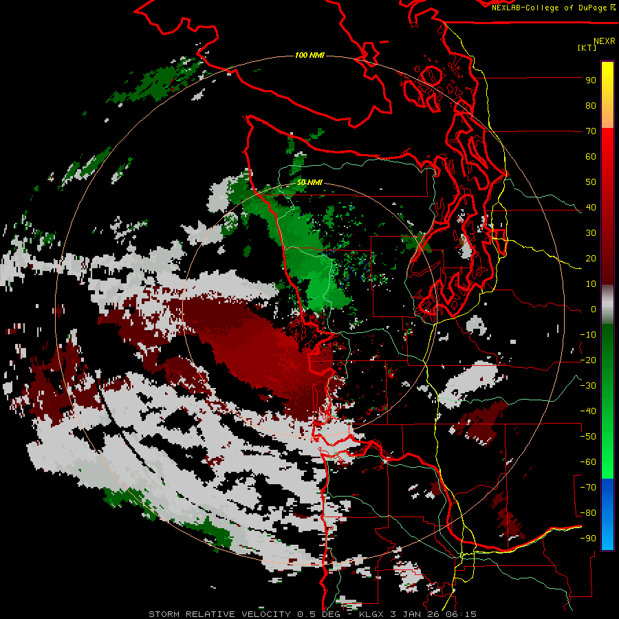The height and width of the screenshot is (619, 619).
Task: Click the 50 NMI range ring label
Action: coord(309,182)
